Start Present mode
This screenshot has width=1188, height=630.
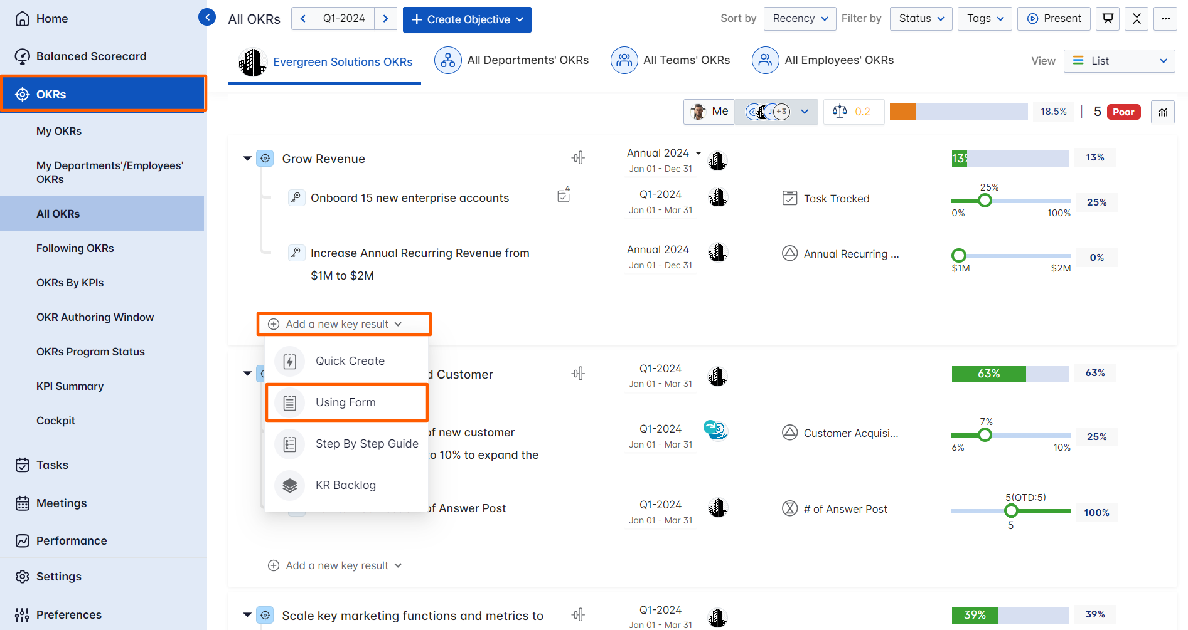click(1054, 19)
